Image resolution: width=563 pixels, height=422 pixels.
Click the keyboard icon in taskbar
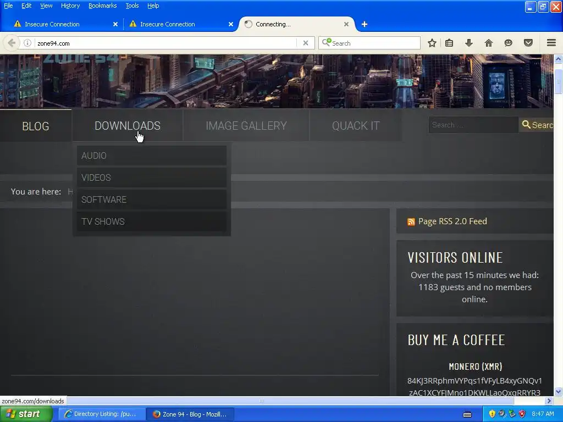coord(467,414)
